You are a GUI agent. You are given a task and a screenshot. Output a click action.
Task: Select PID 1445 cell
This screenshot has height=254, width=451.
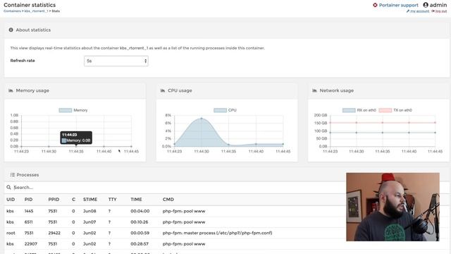pos(29,211)
